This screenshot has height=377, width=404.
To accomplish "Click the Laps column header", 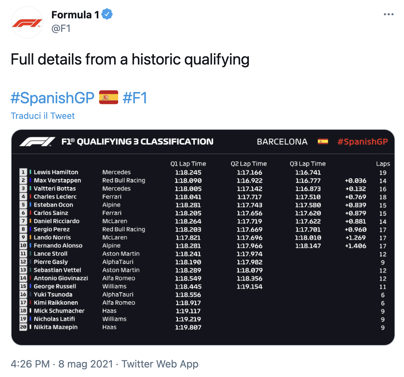I will (x=383, y=164).
